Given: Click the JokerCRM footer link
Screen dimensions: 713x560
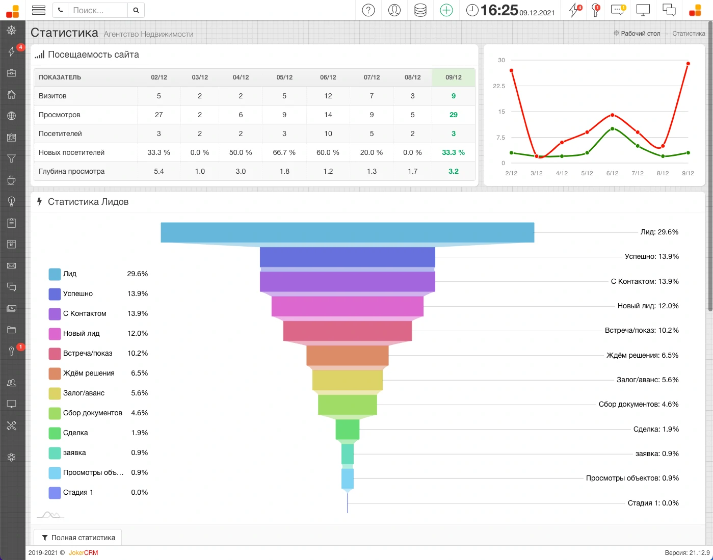Looking at the screenshot, I should [83, 553].
